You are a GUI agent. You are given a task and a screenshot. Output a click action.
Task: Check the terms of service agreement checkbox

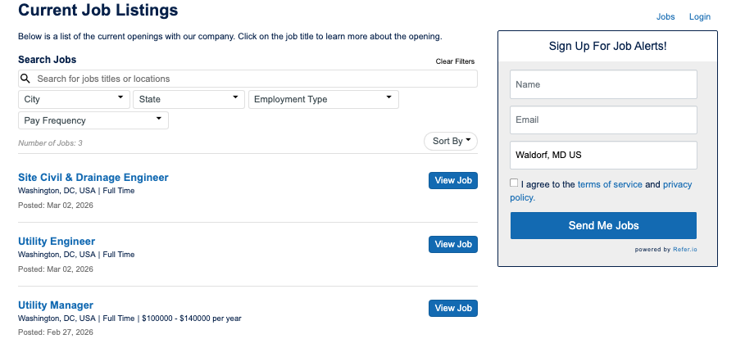(514, 183)
